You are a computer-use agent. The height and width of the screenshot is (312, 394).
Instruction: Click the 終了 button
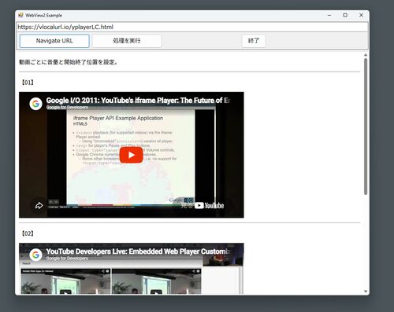click(254, 41)
